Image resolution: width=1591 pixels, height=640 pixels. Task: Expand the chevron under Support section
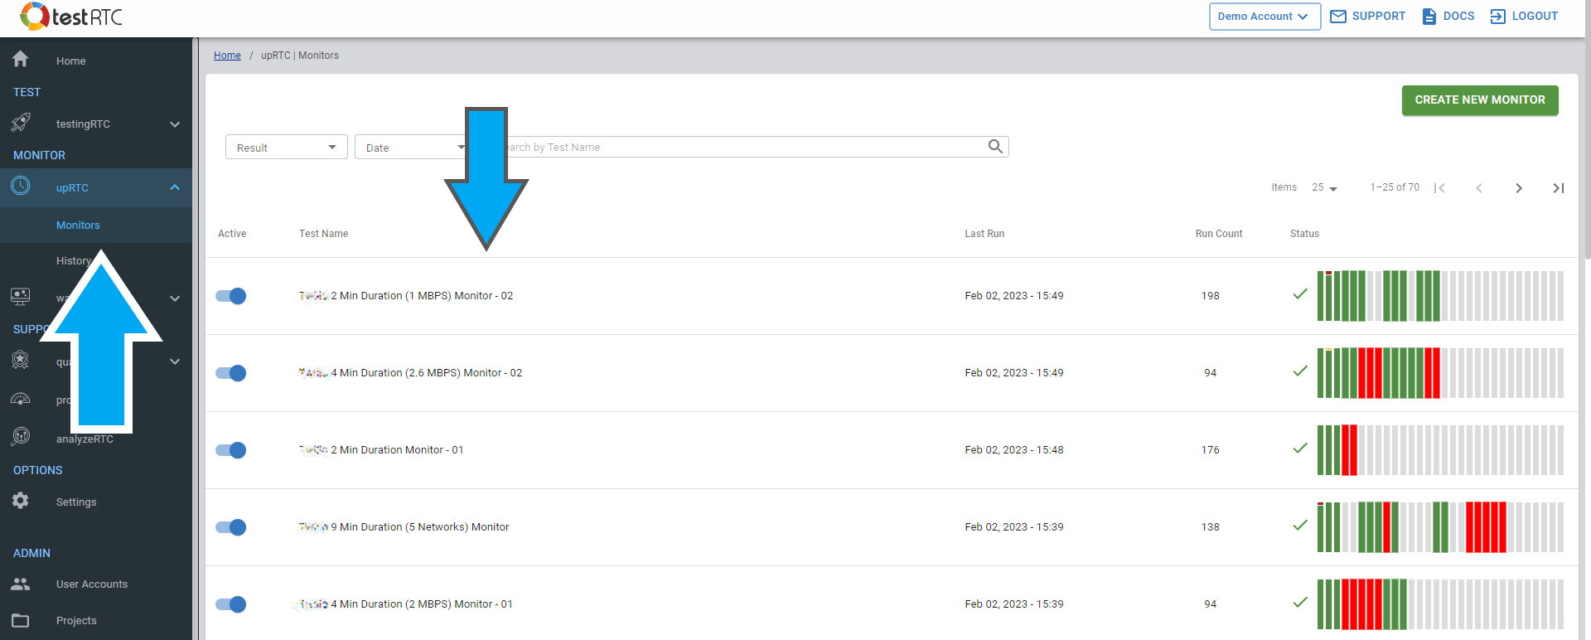tap(175, 361)
